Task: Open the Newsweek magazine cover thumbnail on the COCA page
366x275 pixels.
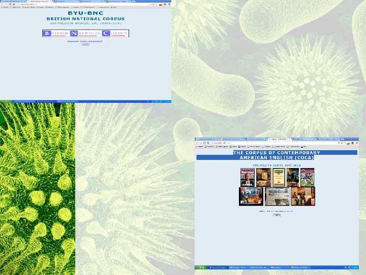Action: coord(248,178)
